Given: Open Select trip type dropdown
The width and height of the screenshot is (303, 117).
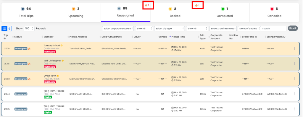Looking at the screenshot, I should [170, 29].
